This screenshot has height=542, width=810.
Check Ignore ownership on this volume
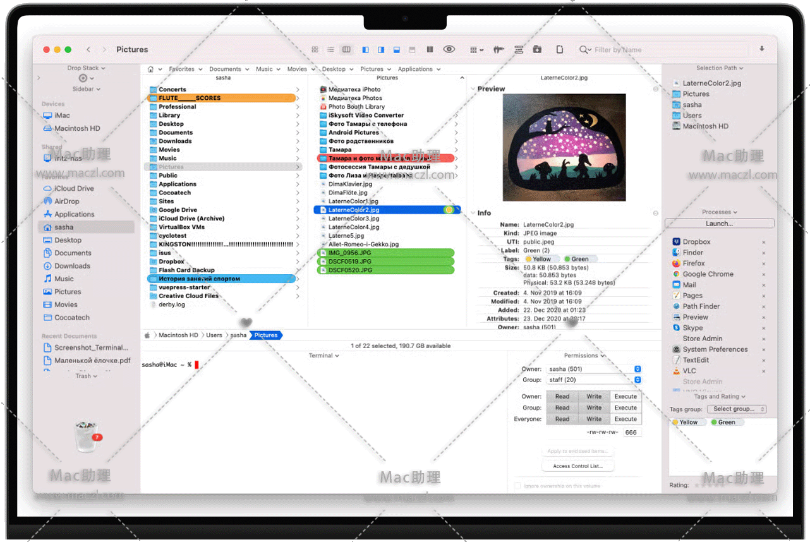coord(518,486)
